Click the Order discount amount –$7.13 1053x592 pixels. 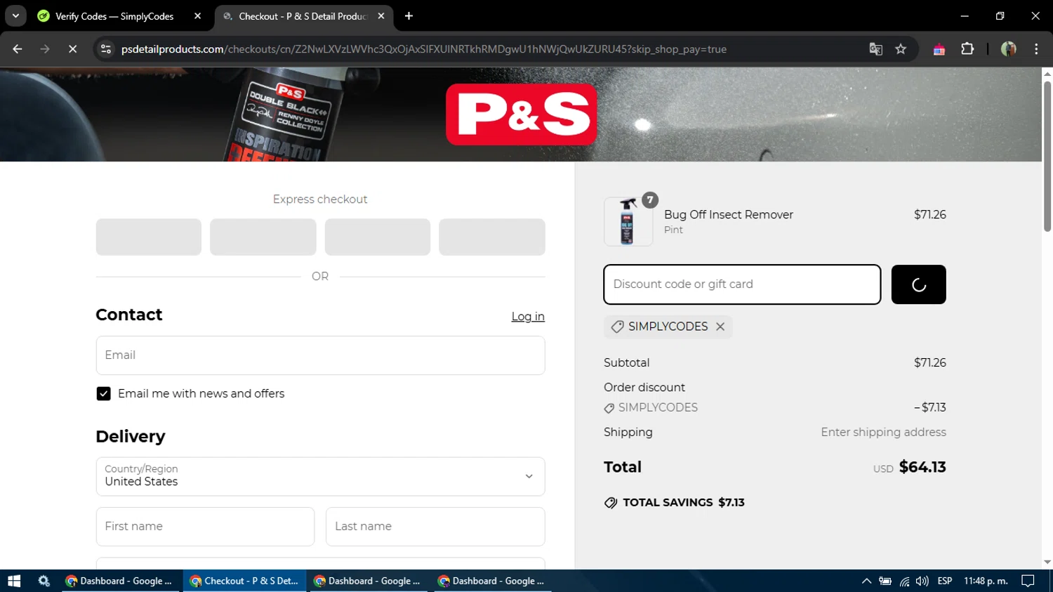tap(930, 407)
